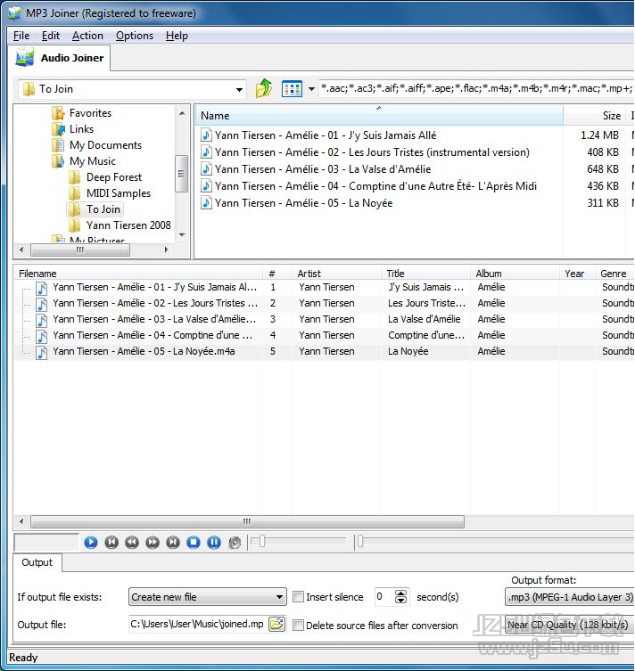Click join list icon for track 4
The width and height of the screenshot is (635, 671).
coord(42,336)
